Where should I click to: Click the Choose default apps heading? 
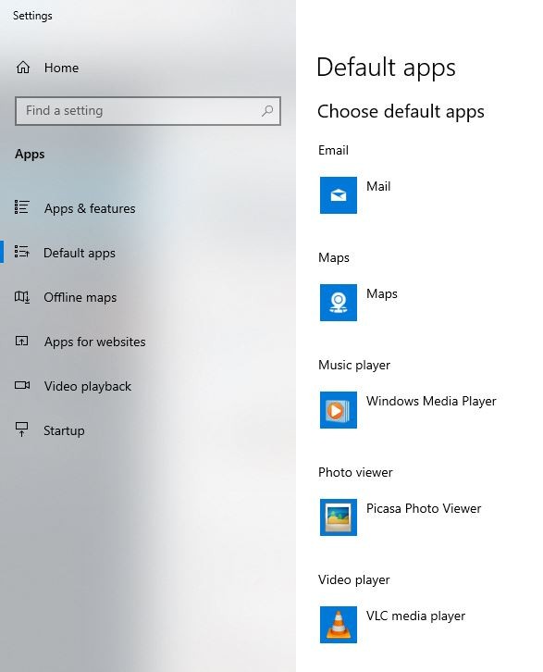401,112
